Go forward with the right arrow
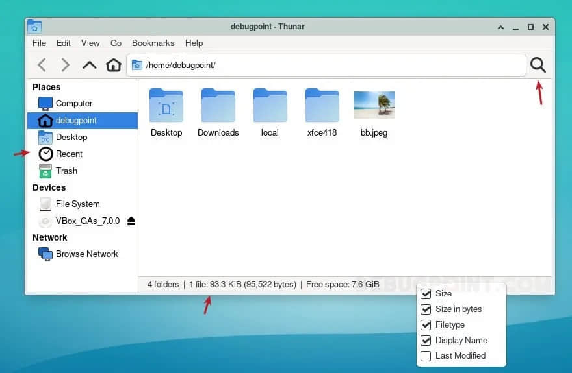 point(65,65)
